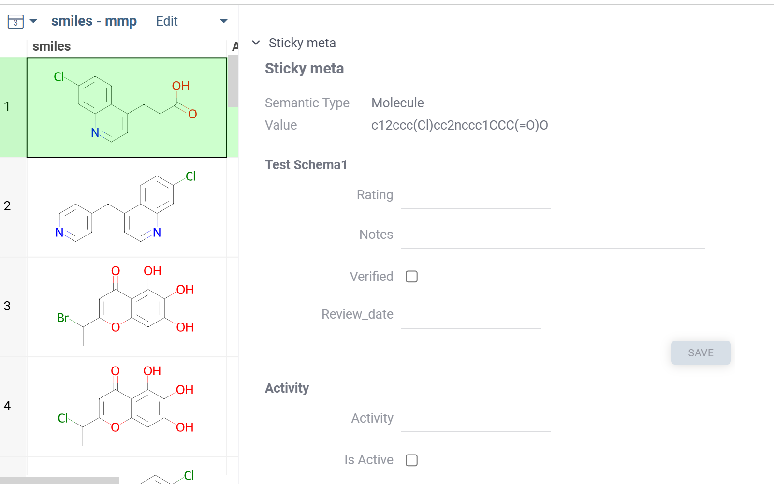Expand dropdown arrow right of Edit

[x=223, y=21]
